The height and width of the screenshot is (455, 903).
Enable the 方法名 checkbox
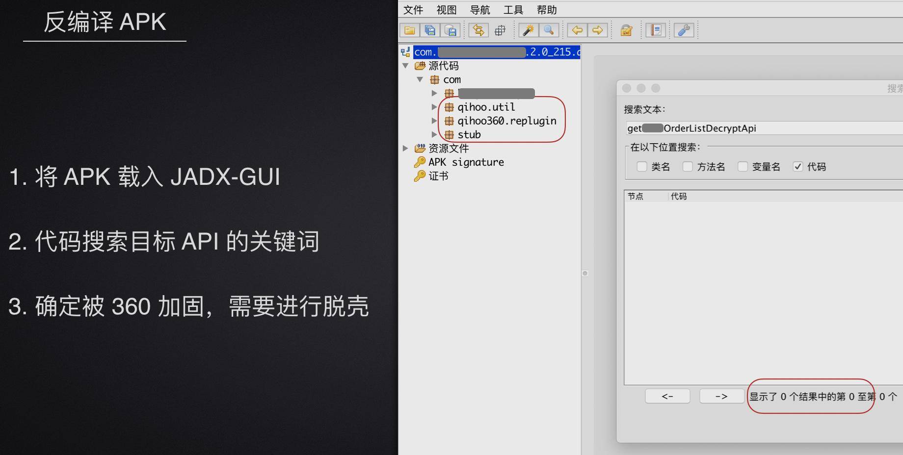[x=688, y=167]
